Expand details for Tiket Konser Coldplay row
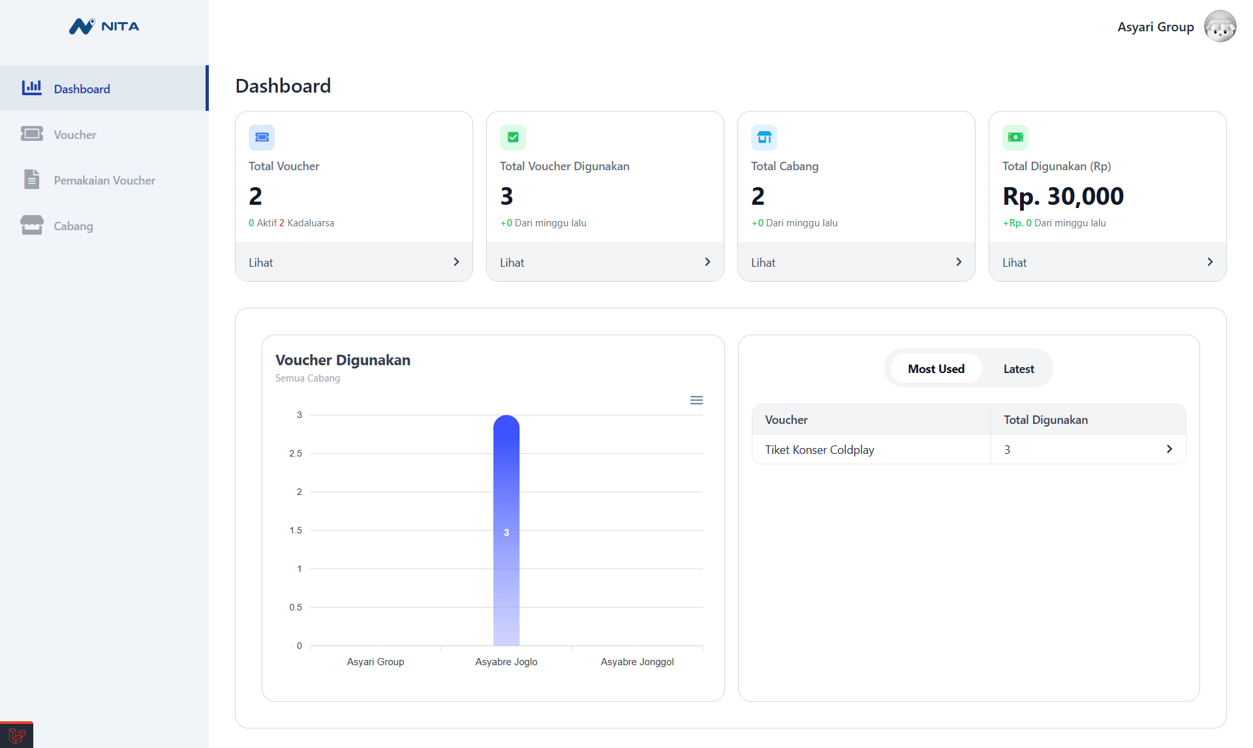 point(1169,449)
